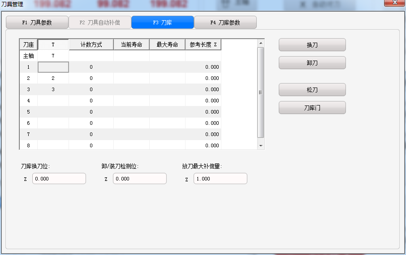The height and width of the screenshot is (255, 406).
Task: Click the 卸刀 button
Action: pyautogui.click(x=312, y=63)
